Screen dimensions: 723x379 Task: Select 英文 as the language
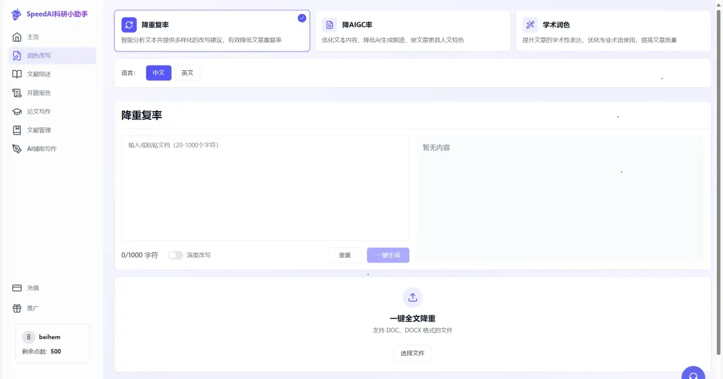pyautogui.click(x=187, y=73)
